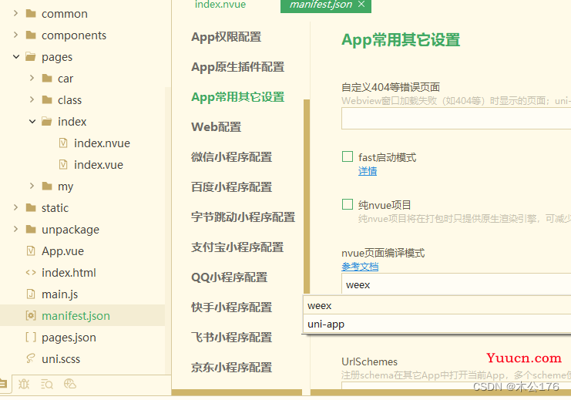Choose uni-app in the dropdown list

point(437,324)
